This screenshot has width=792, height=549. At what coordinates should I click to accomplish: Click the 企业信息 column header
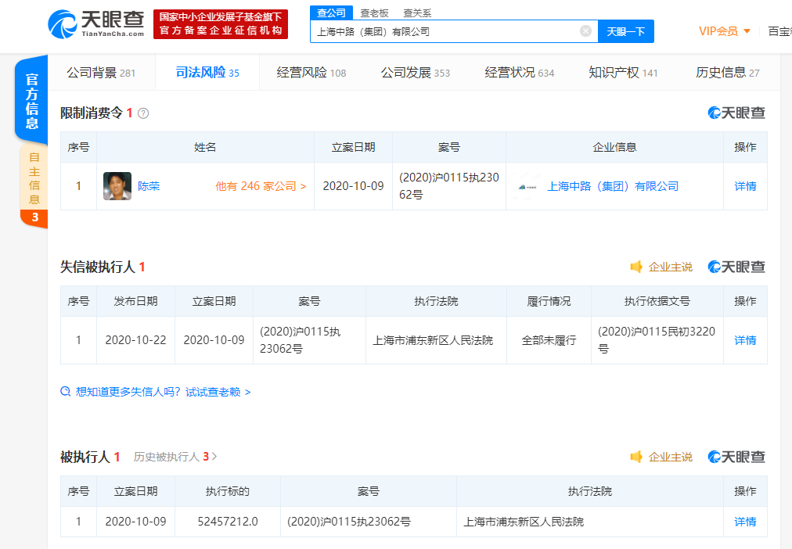[x=614, y=147]
